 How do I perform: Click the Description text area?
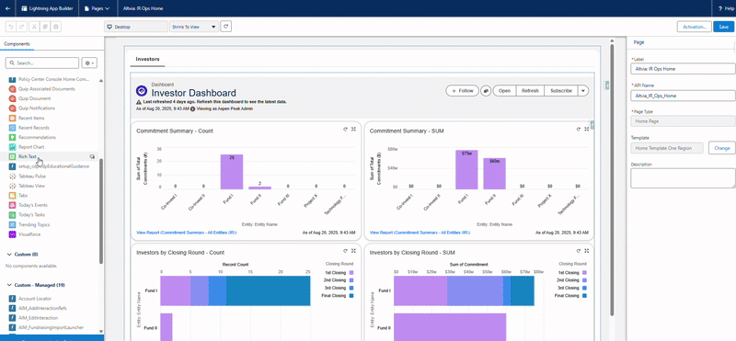coord(683,178)
